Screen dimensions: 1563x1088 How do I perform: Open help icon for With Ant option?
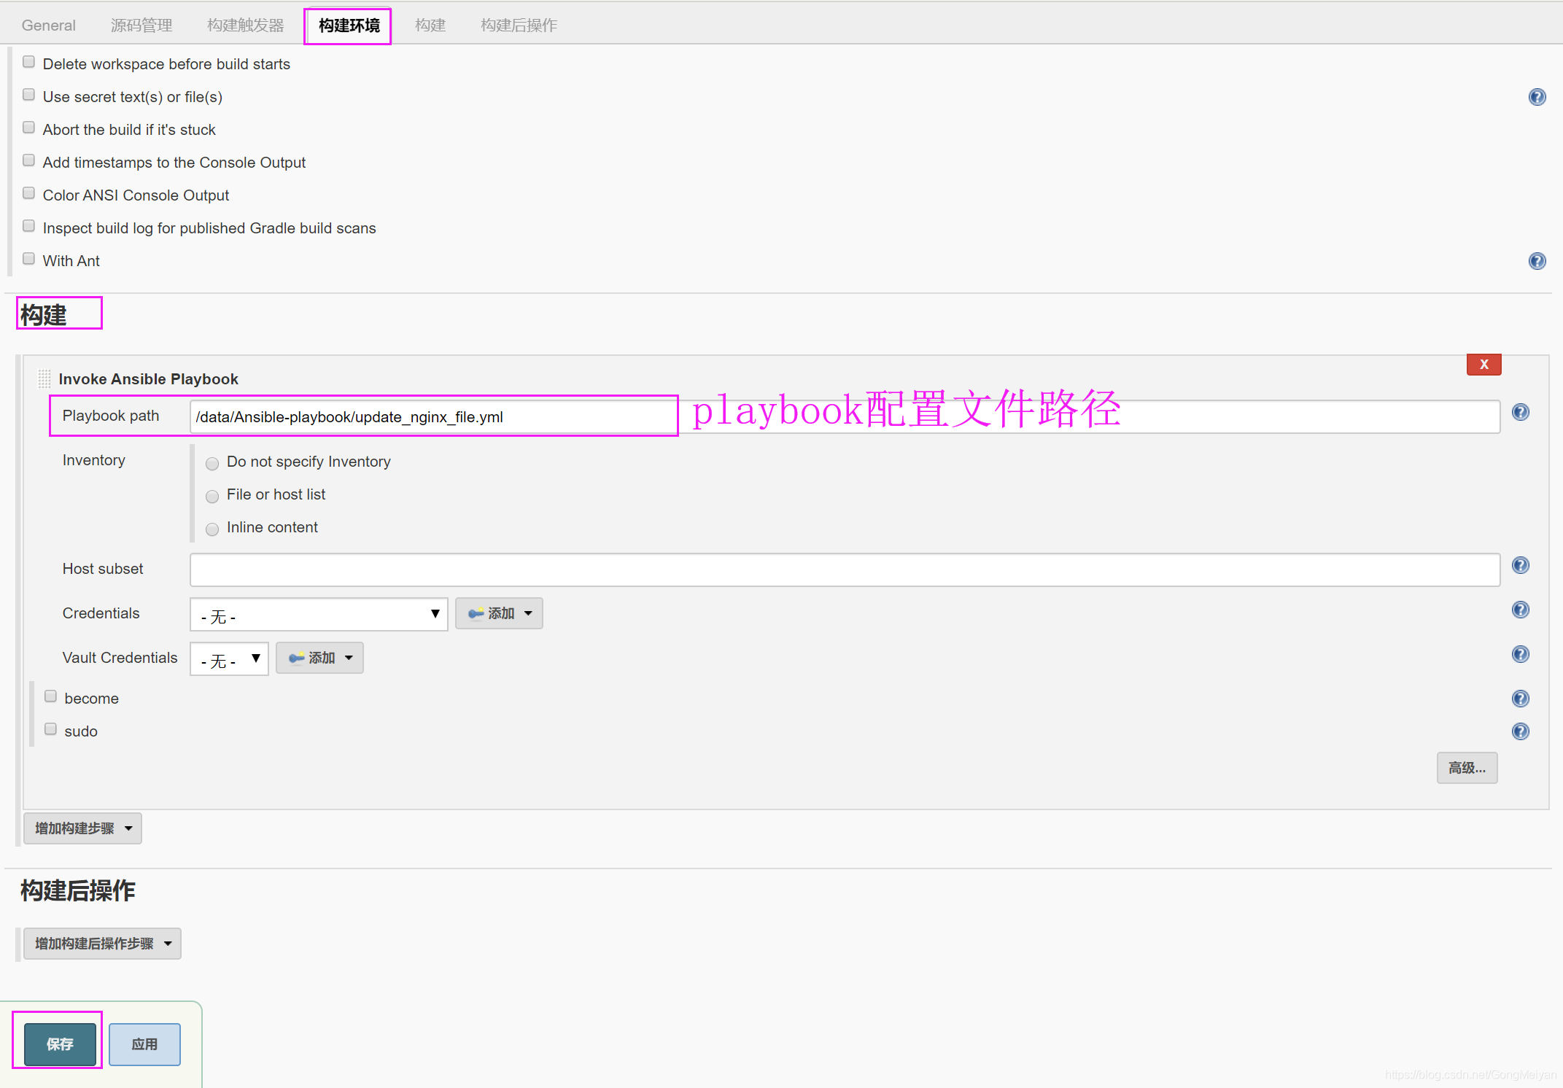1537,261
